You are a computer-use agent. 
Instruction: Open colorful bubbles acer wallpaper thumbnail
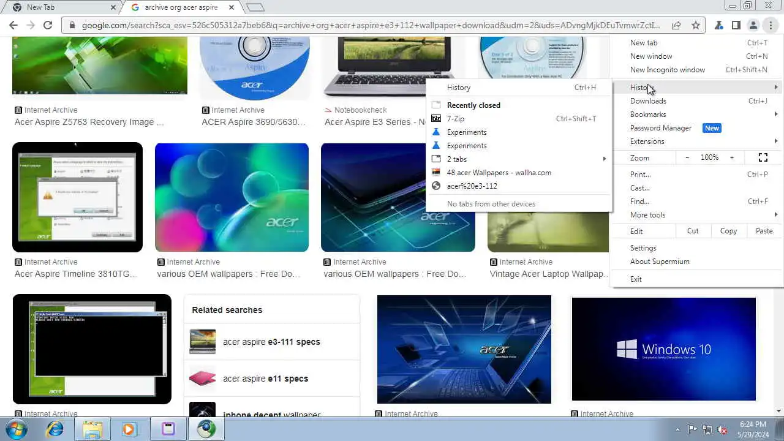(232, 197)
